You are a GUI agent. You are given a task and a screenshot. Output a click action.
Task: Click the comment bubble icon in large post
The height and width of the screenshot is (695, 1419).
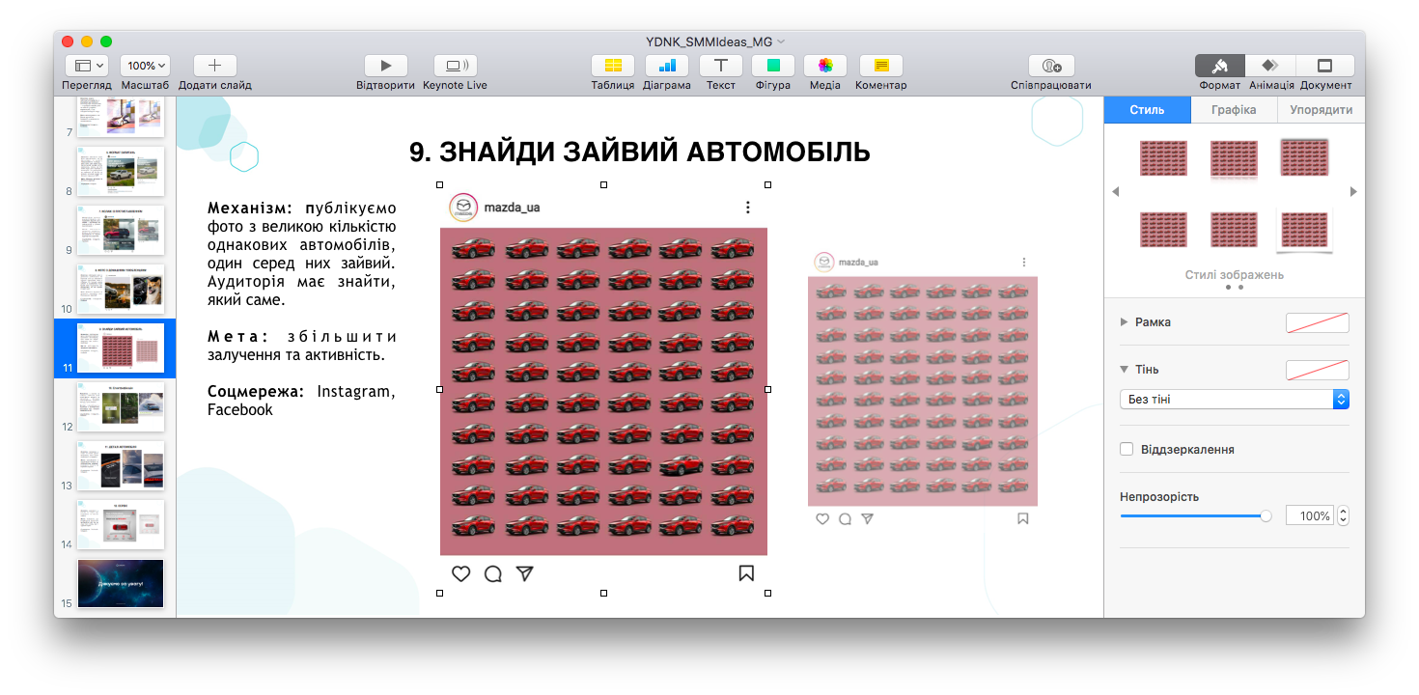click(493, 573)
